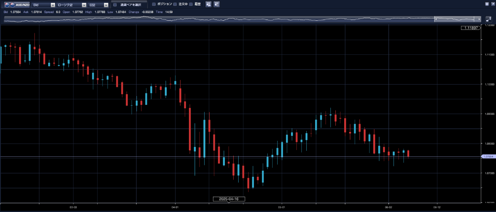Image resolution: width=496 pixels, height=212 pixels.
Task: Click the 1.11897 price marker label
Action: point(471,28)
